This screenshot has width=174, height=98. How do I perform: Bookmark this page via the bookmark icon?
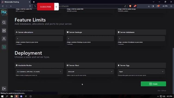(x=30, y=6)
